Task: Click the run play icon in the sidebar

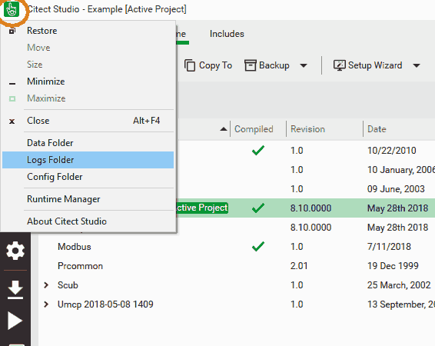Action: [x=15, y=321]
